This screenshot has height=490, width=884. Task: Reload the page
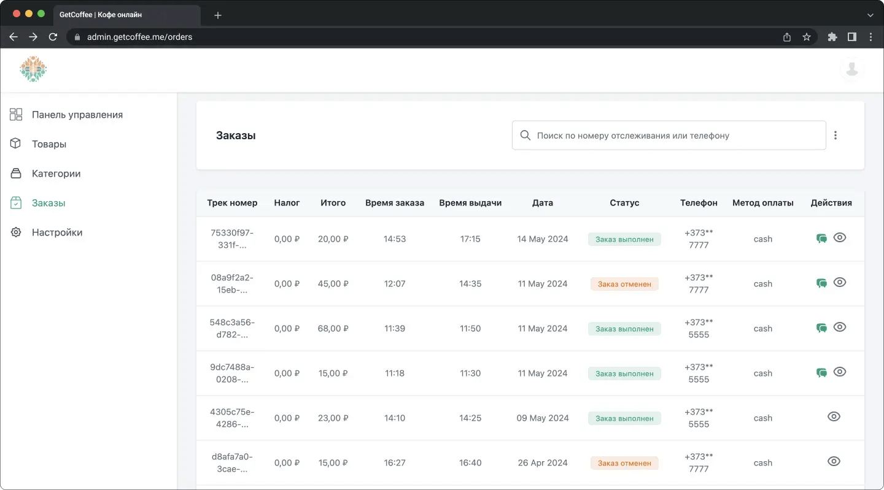53,37
